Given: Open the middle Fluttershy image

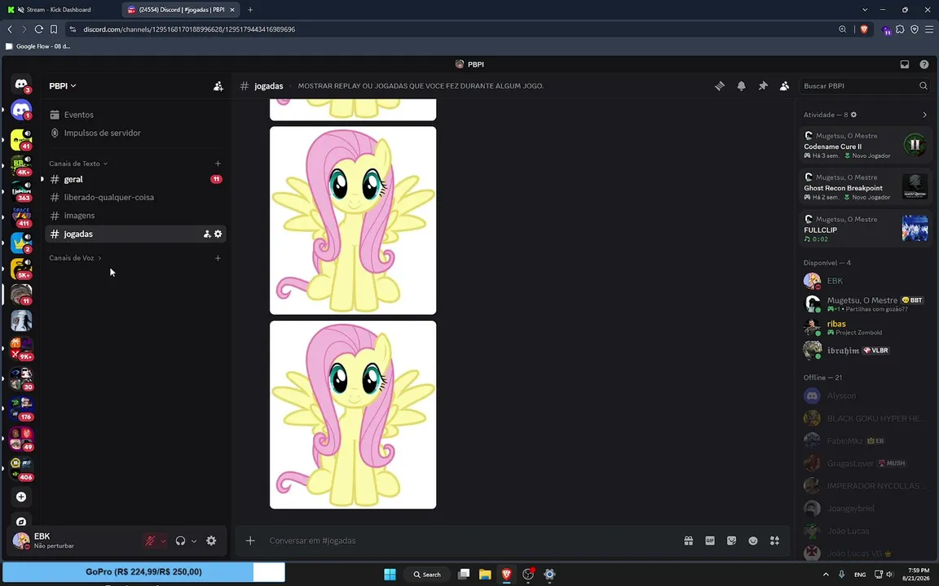Looking at the screenshot, I should [x=353, y=221].
